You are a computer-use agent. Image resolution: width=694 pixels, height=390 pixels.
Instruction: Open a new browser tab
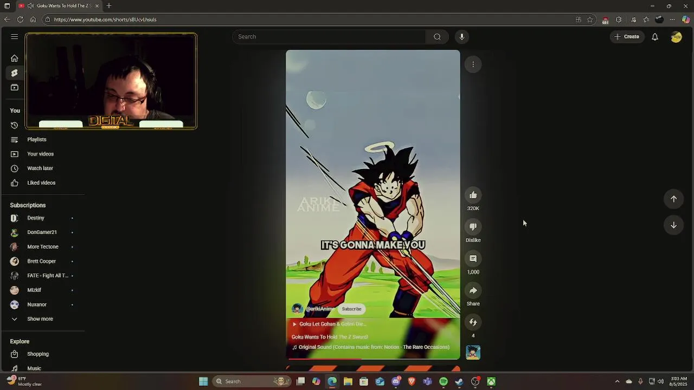coord(109,6)
